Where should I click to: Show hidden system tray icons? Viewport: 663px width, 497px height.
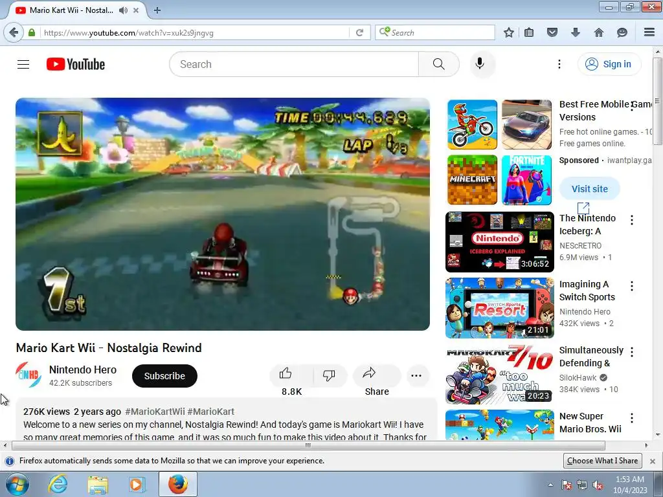550,485
